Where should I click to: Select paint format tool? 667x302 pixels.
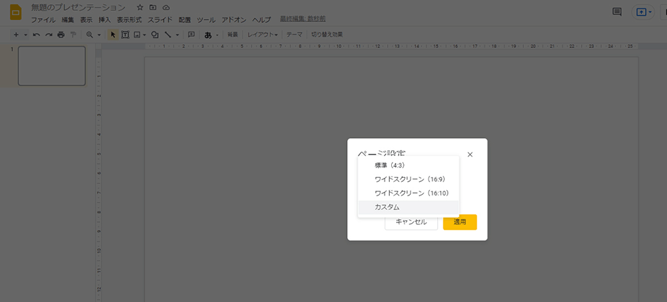pos(73,35)
